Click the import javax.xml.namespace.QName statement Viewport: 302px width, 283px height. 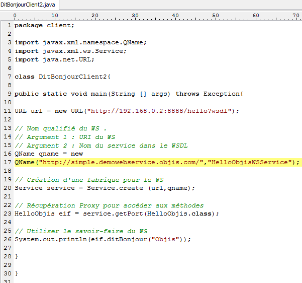point(80,42)
